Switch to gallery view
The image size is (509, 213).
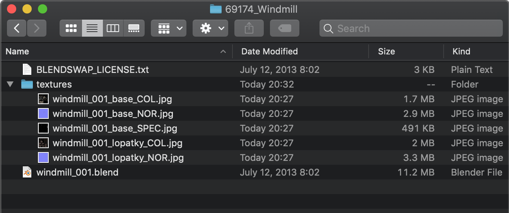click(134, 28)
